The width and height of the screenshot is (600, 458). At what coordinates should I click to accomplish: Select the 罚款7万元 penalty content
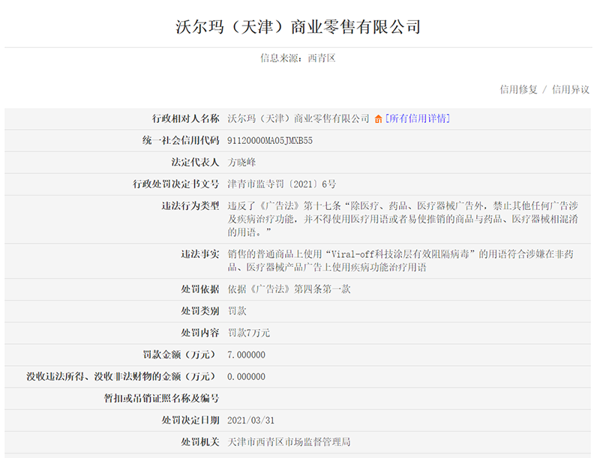[x=249, y=333]
